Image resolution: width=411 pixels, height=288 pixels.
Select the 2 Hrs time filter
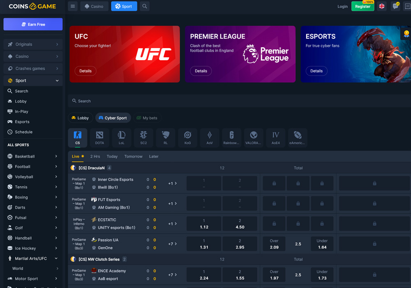pos(95,156)
